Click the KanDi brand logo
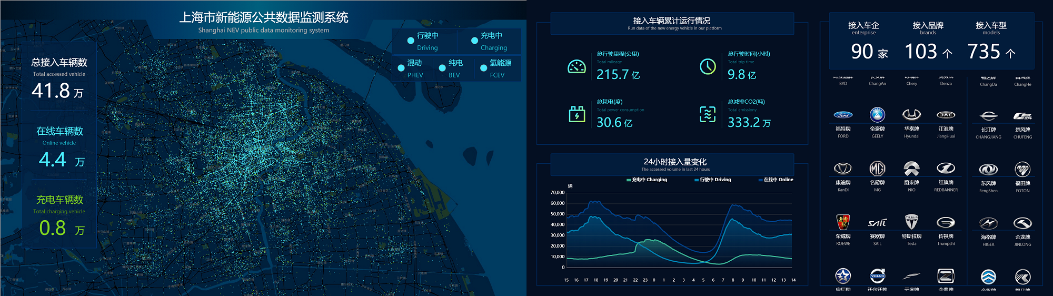1053x296 pixels. (x=843, y=168)
